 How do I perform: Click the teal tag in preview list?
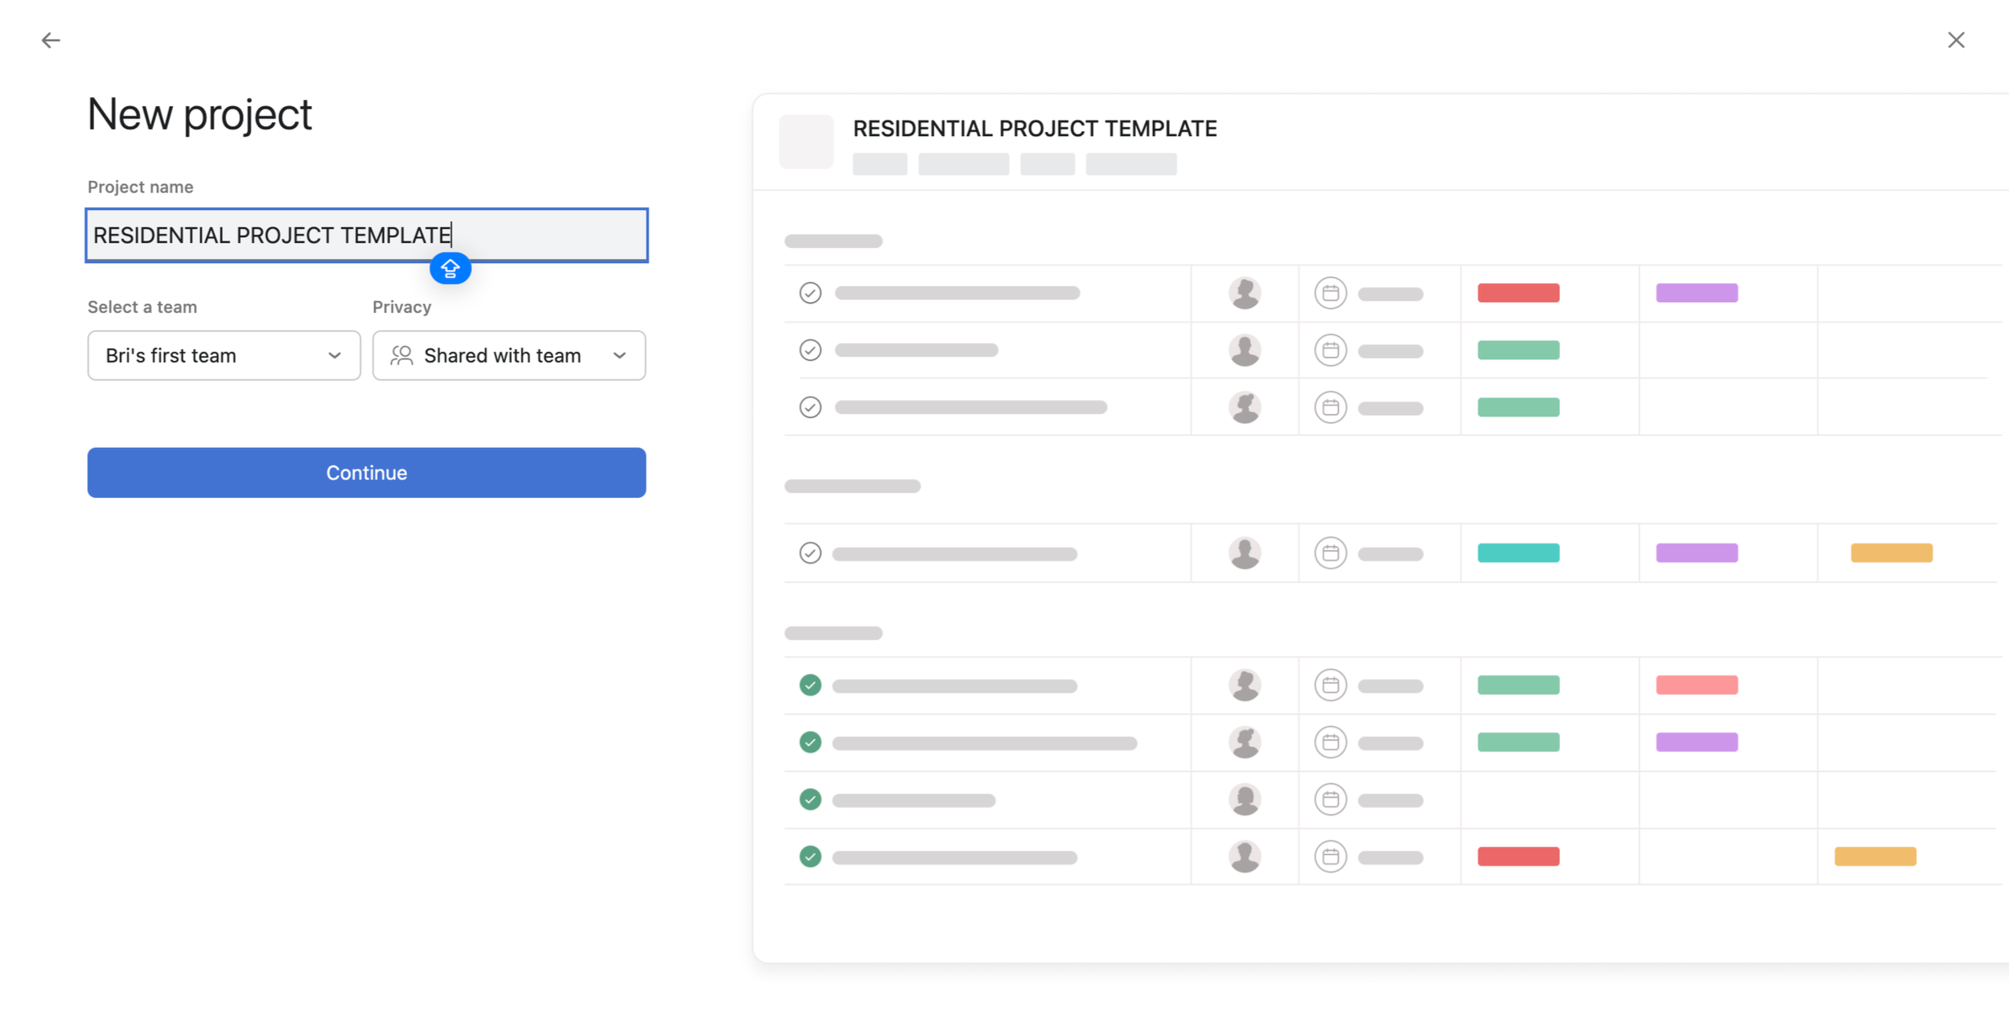click(1517, 553)
